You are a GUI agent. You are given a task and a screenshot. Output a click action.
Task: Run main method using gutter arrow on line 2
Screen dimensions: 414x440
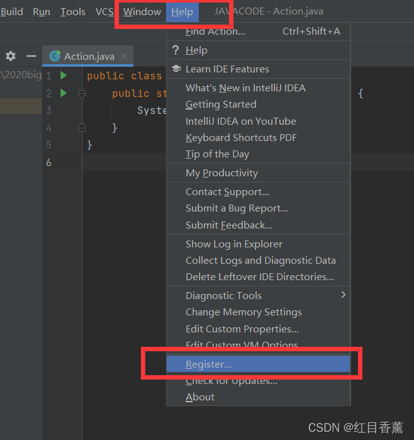(x=64, y=93)
